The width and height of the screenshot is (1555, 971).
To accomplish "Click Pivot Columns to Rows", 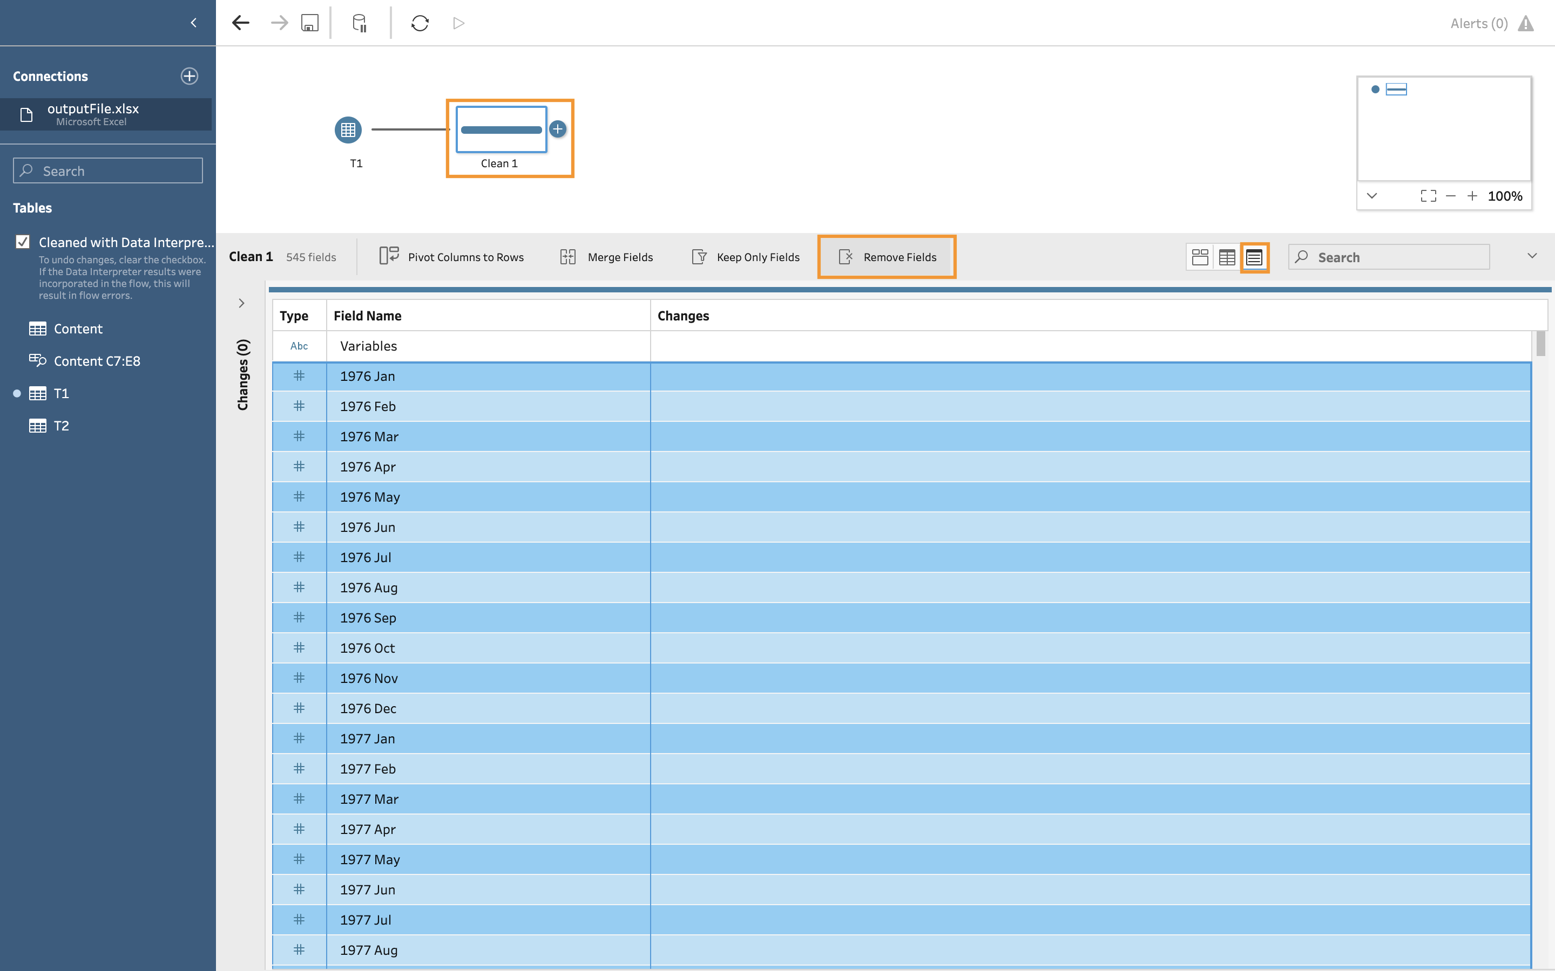I will (452, 257).
